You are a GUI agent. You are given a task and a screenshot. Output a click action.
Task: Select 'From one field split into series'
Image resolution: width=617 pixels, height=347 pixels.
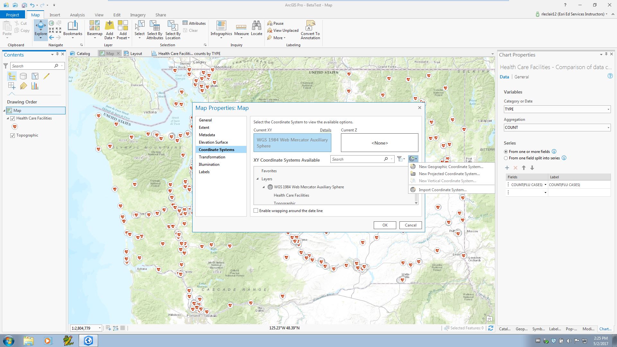pyautogui.click(x=506, y=158)
